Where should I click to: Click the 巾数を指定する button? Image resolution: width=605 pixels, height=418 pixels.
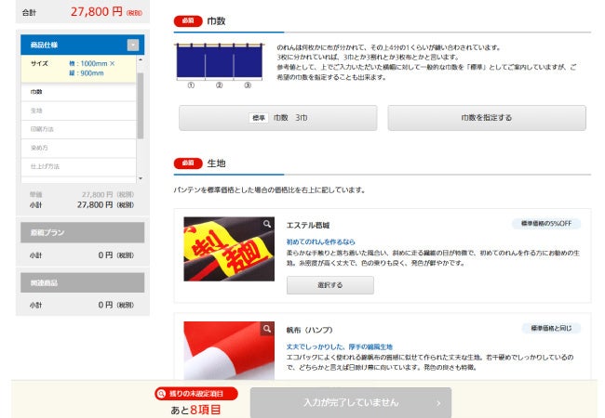487,118
